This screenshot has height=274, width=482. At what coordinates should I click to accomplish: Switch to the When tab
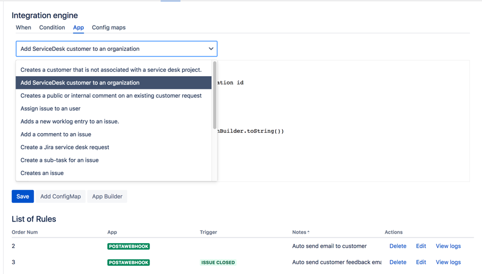click(x=23, y=28)
